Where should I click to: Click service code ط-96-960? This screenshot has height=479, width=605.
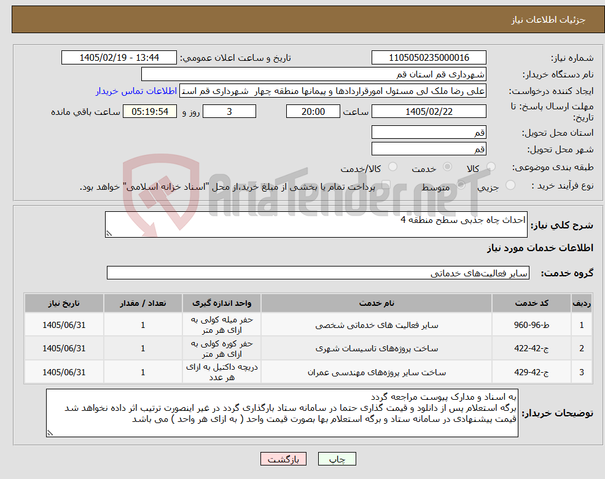[531, 325]
